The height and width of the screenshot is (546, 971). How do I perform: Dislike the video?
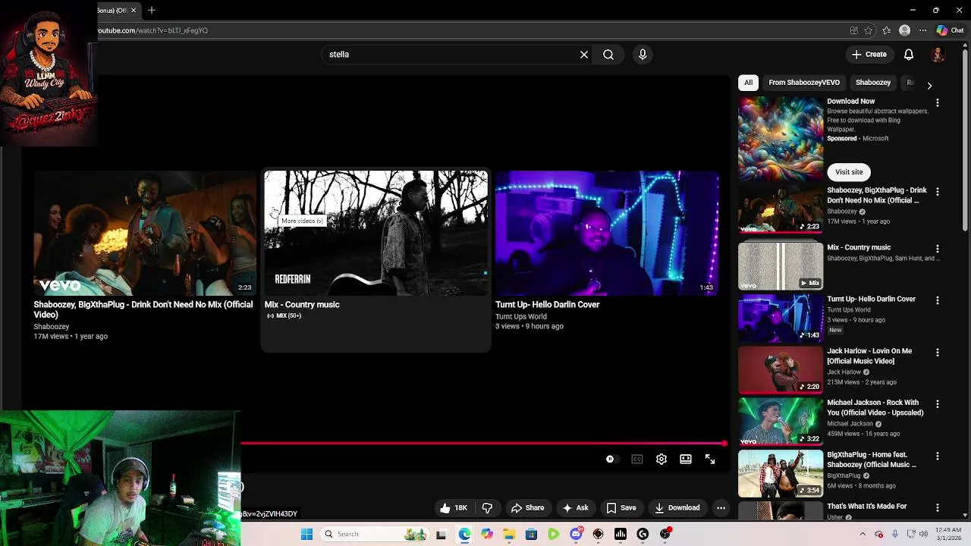(x=487, y=508)
